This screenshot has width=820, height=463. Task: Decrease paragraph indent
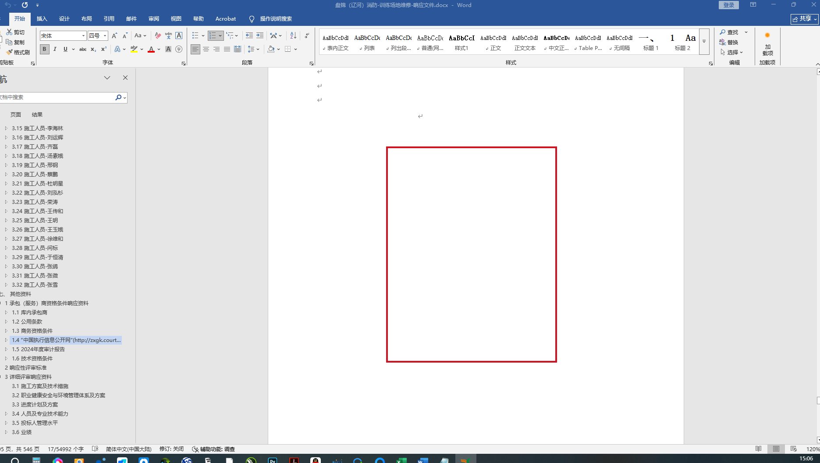click(249, 36)
